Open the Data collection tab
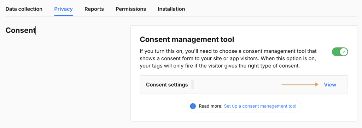Image resolution: width=362 pixels, height=128 pixels. point(24,9)
